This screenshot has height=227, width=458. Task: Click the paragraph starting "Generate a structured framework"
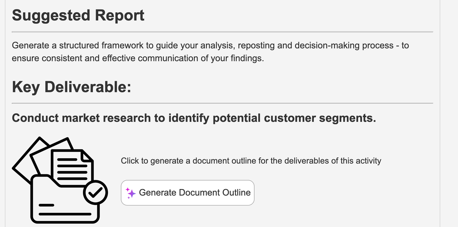210,52
